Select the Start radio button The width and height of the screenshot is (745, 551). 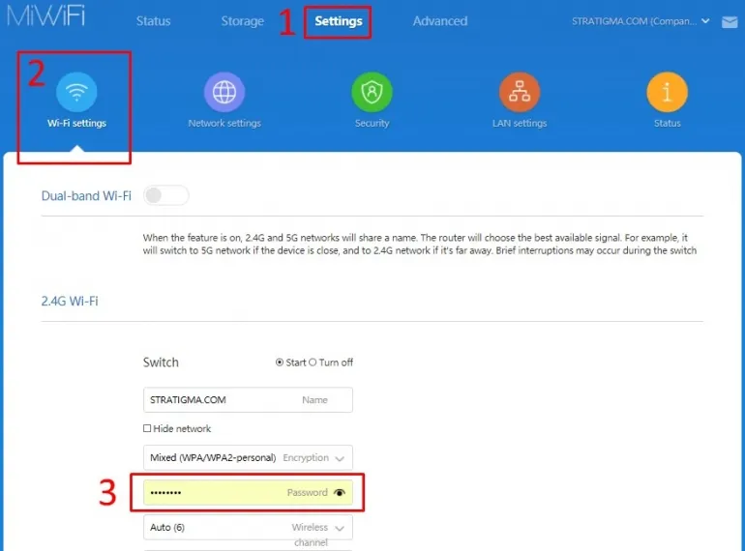pos(280,362)
